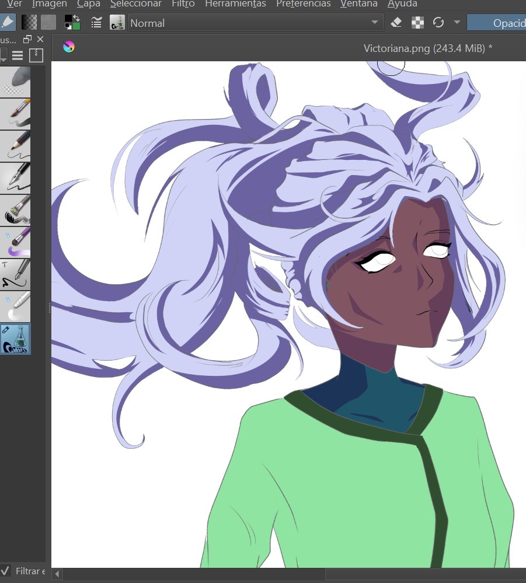Image resolution: width=526 pixels, height=583 pixels.
Task: Open the preset display options menu
Action: tap(18, 55)
